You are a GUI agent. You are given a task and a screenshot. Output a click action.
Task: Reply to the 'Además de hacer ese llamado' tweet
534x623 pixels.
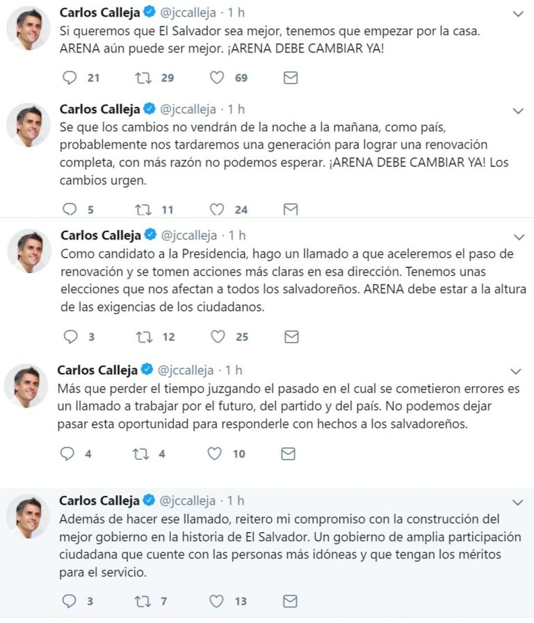(x=70, y=601)
